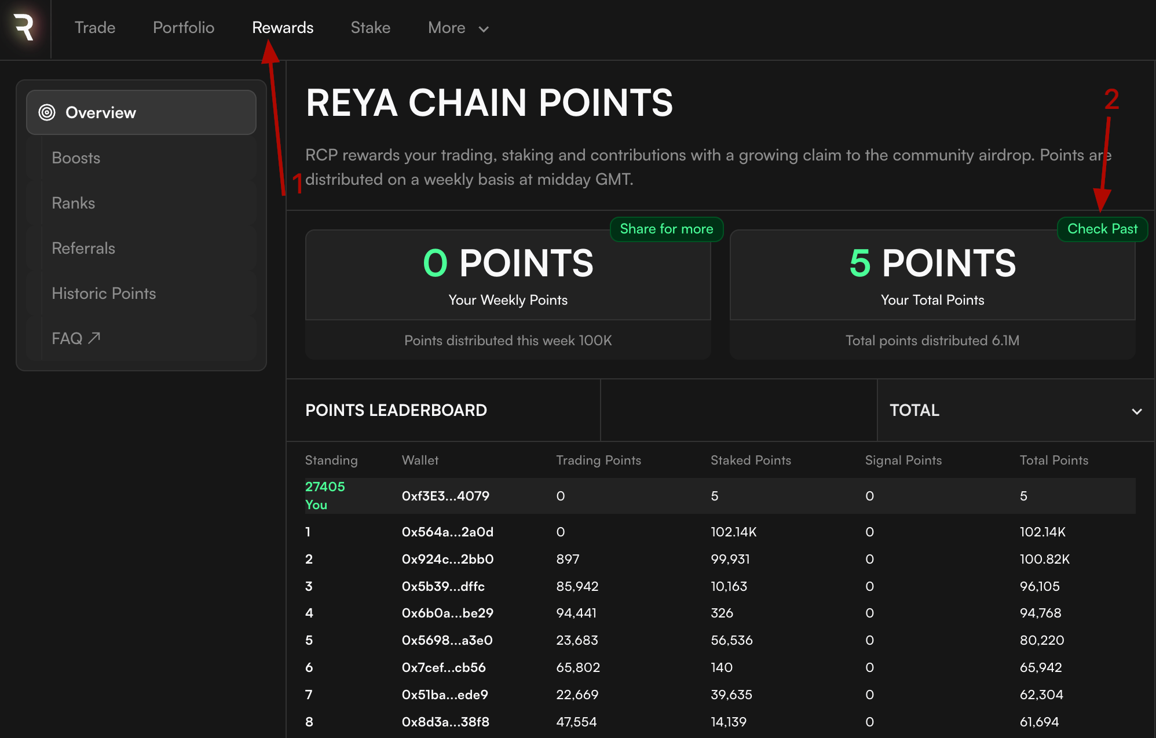Click total points value 61,694

(x=1039, y=722)
